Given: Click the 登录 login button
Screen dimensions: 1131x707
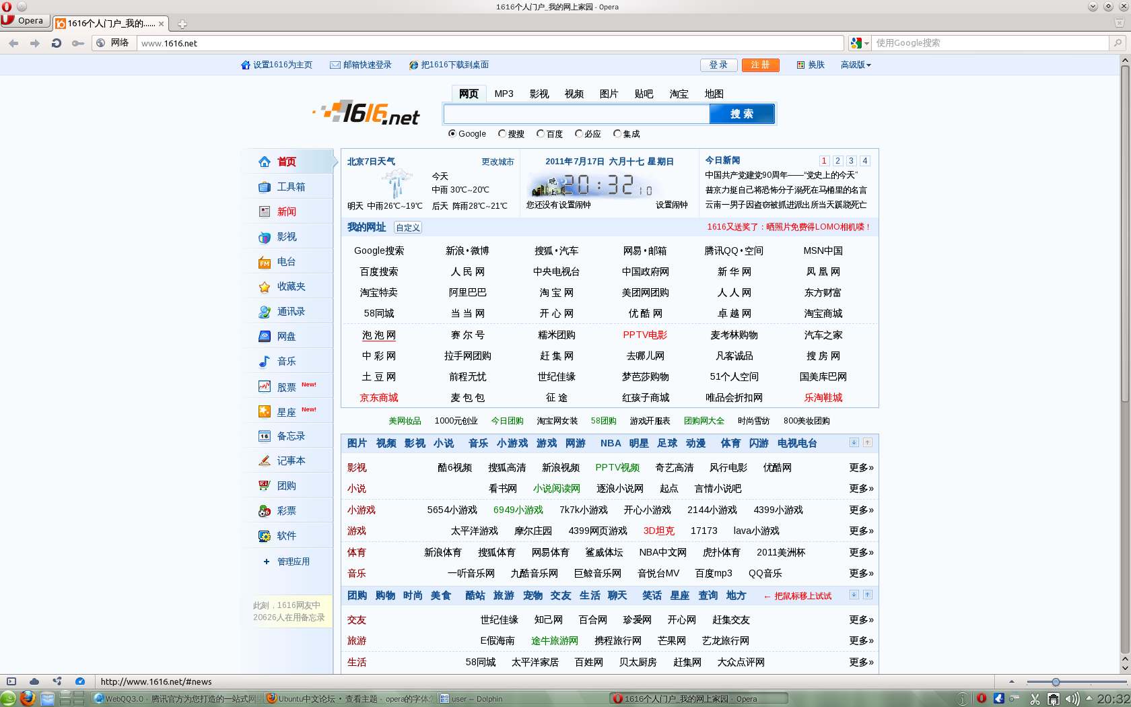Looking at the screenshot, I should tap(718, 65).
